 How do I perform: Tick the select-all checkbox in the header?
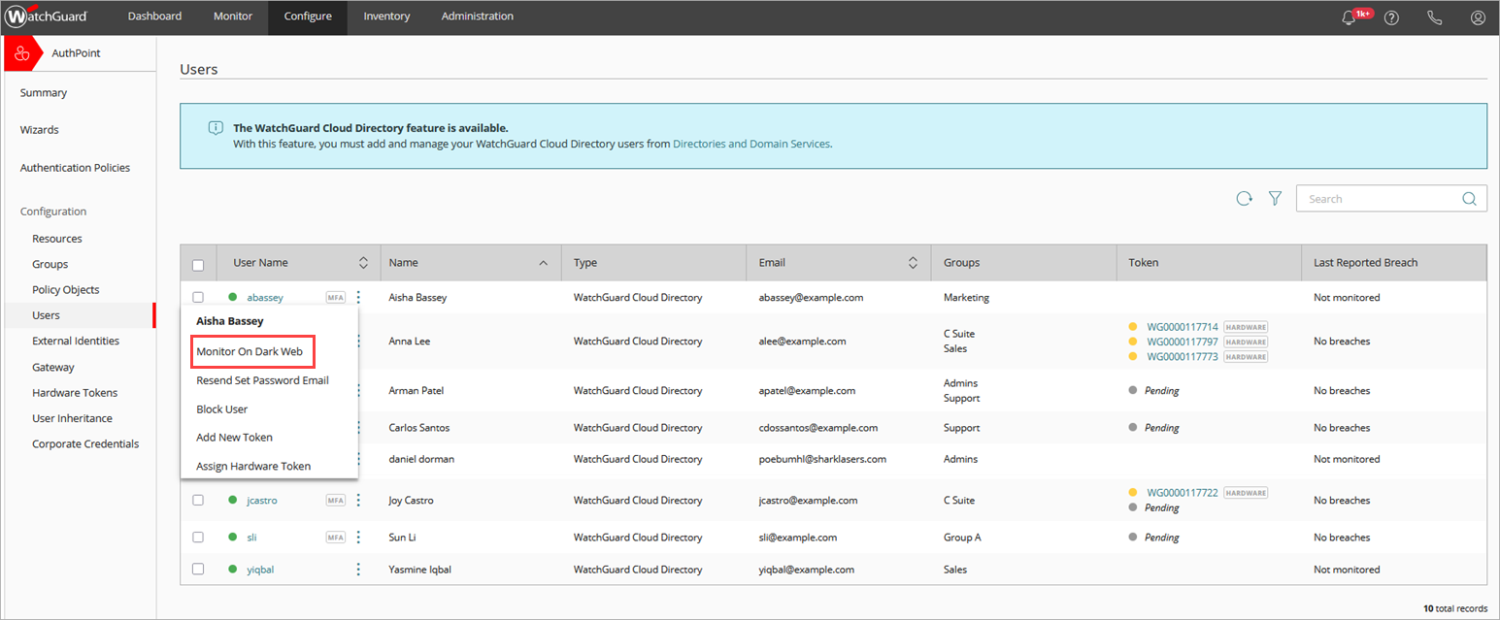[198, 265]
